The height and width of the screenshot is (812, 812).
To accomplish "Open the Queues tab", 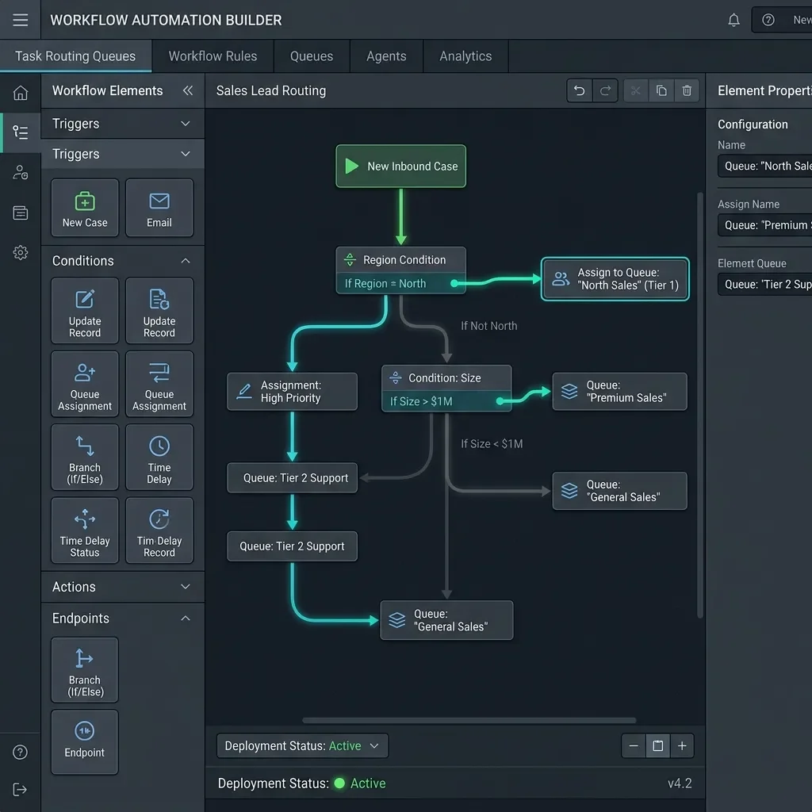I will (x=312, y=56).
